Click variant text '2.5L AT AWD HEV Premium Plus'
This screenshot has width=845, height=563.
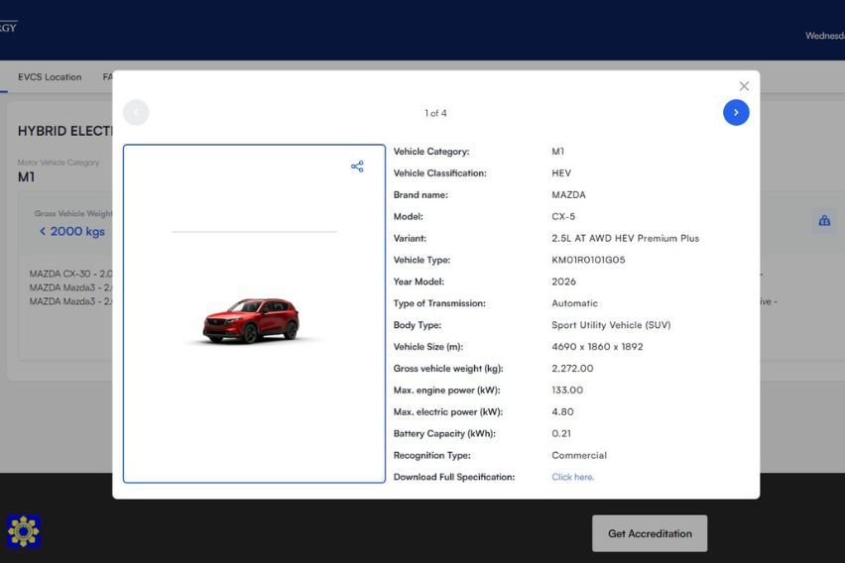pos(625,238)
